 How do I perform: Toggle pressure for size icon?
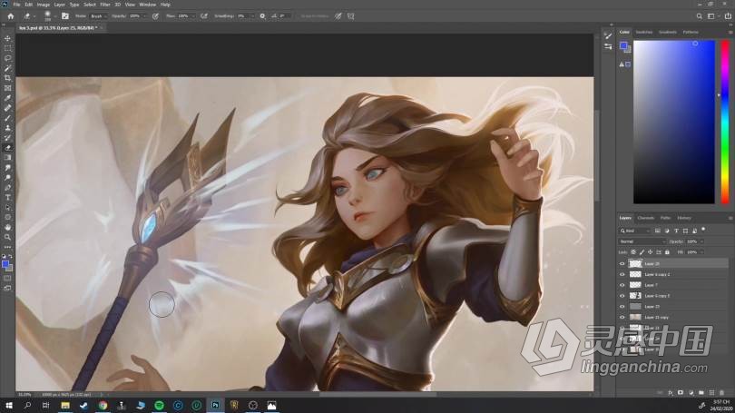[x=338, y=16]
